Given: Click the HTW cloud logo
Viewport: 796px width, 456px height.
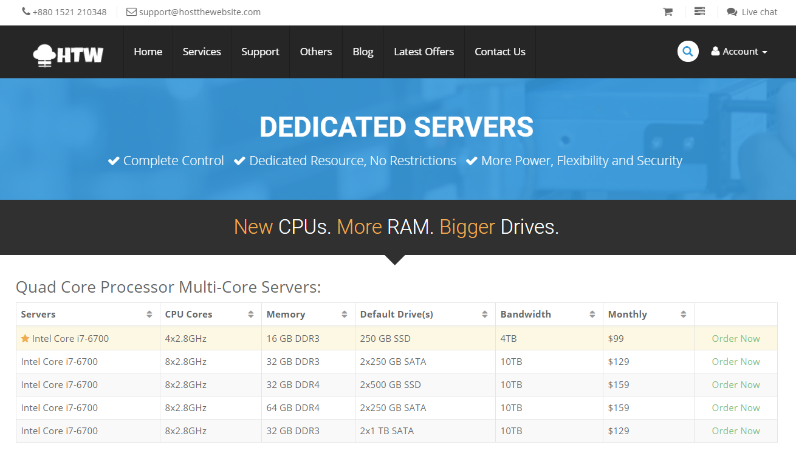Looking at the screenshot, I should pos(68,54).
